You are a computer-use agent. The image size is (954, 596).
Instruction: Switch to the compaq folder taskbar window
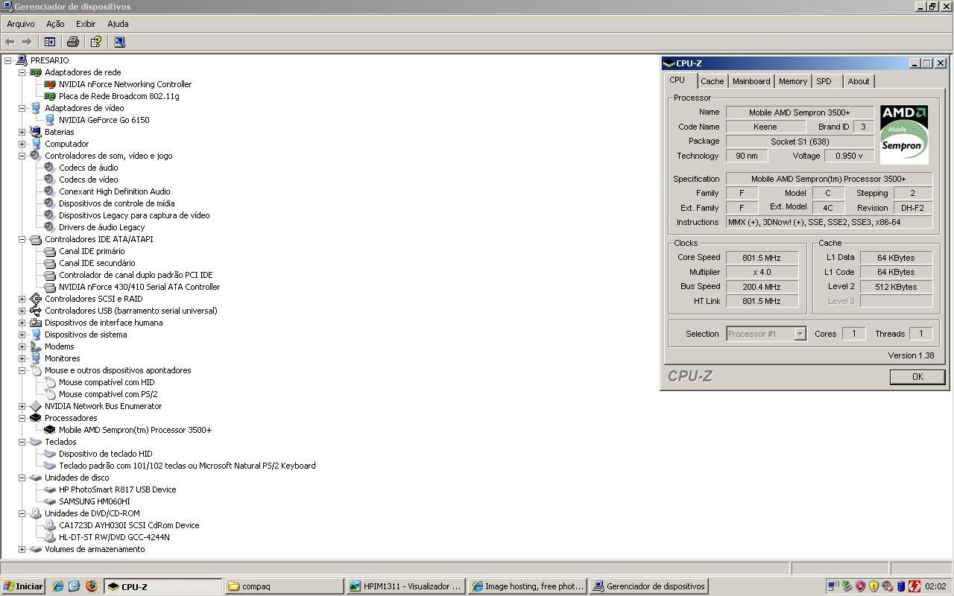pyautogui.click(x=283, y=586)
